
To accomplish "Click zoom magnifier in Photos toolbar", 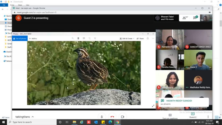I will click(x=73, y=38).
